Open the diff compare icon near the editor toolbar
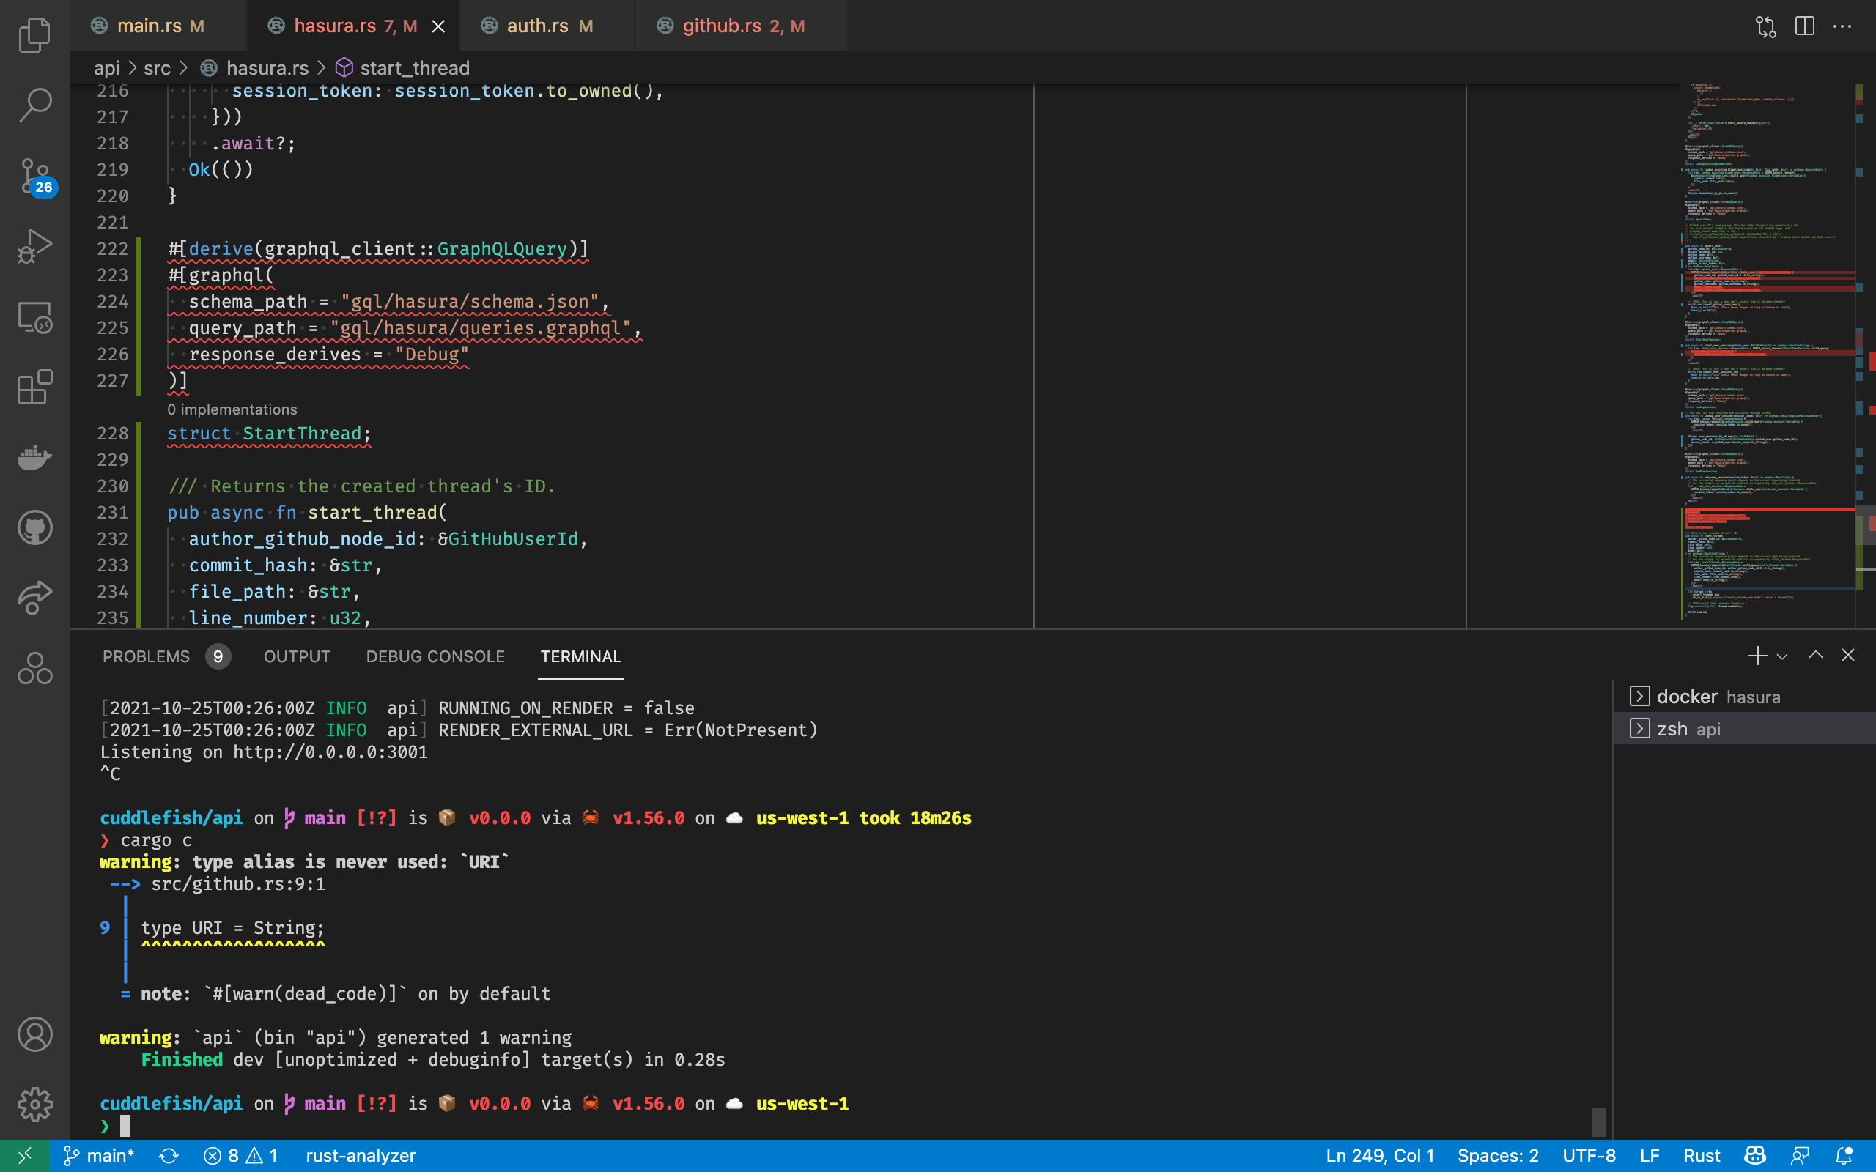 [1765, 26]
